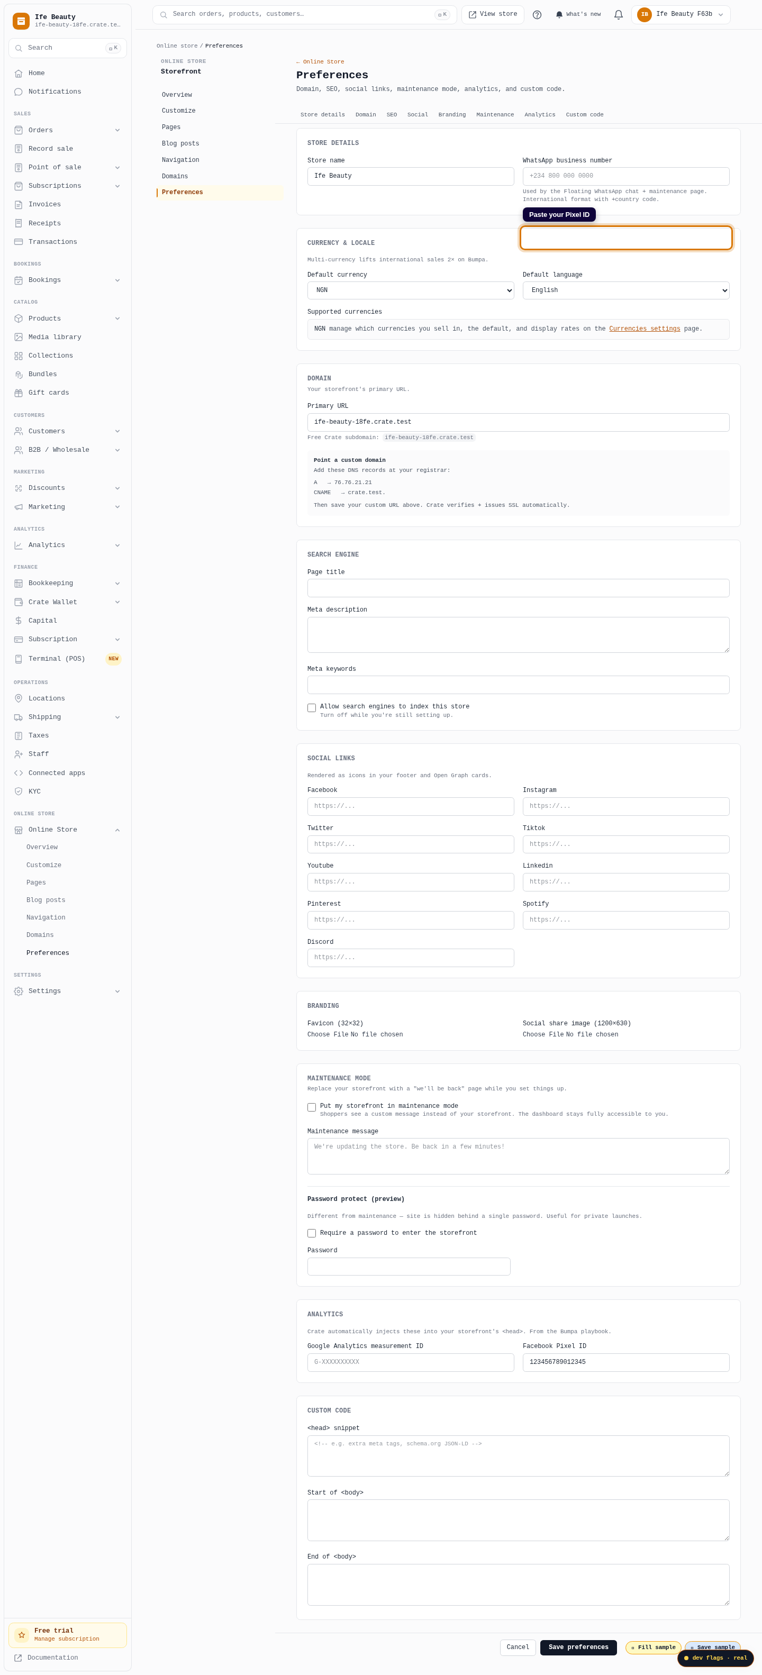Click the Cancel button
The width and height of the screenshot is (762, 1675).
point(518,1647)
